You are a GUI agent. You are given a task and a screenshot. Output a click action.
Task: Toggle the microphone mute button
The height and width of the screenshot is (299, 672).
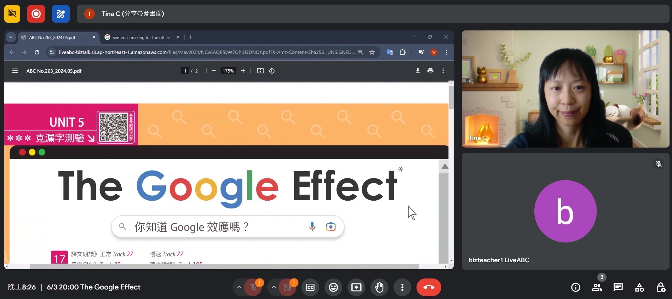[x=253, y=287]
